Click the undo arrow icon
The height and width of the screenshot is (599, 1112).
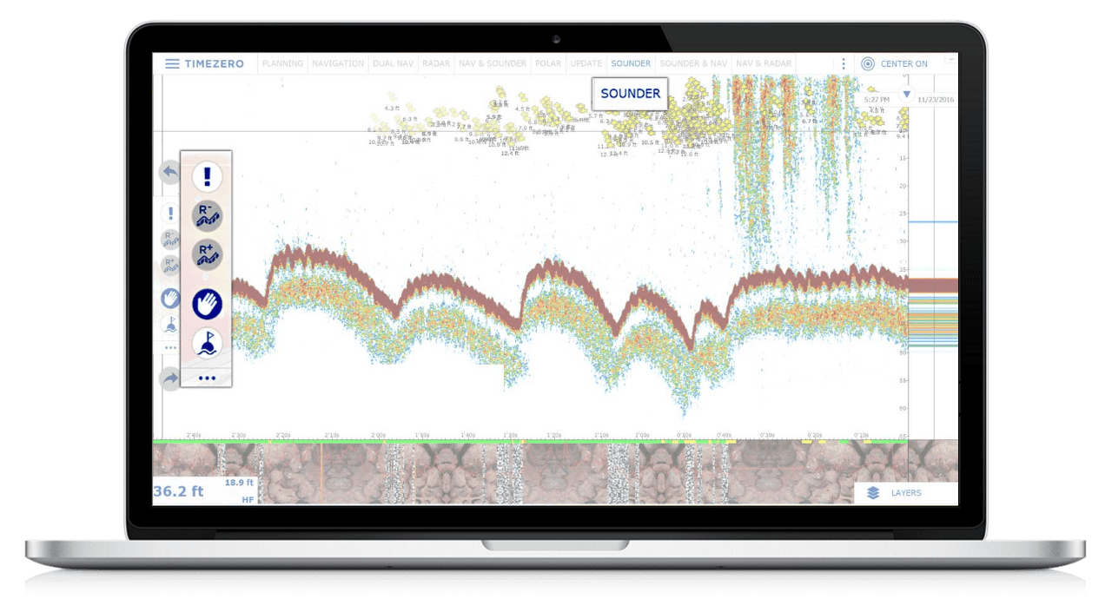click(170, 172)
